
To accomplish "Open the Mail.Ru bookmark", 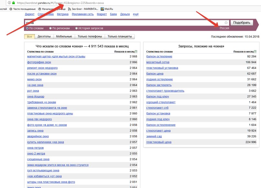I will 107,9.
